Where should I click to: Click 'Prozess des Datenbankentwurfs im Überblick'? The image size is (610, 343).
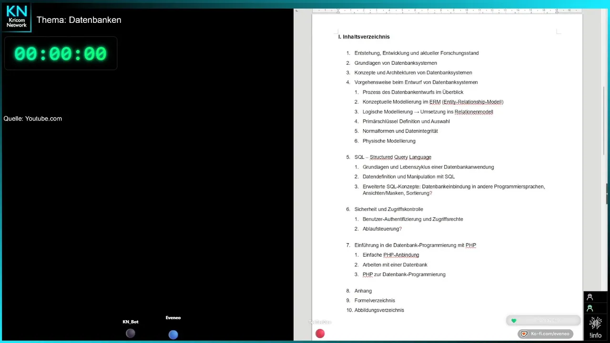[x=413, y=92]
